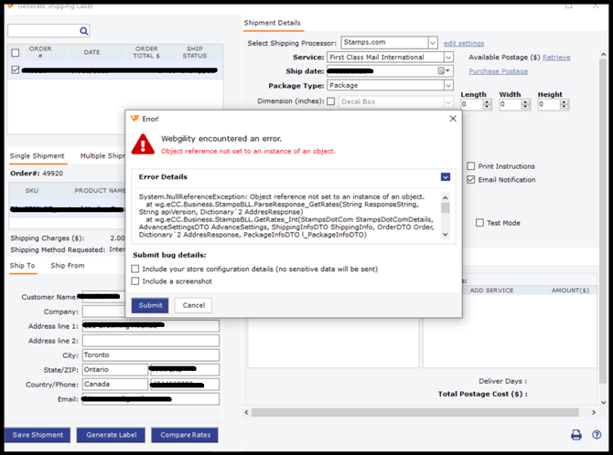Image resolution: width=613 pixels, height=455 pixels.
Task: Open the Select Shipping Processor dropdown
Action: tap(433, 42)
